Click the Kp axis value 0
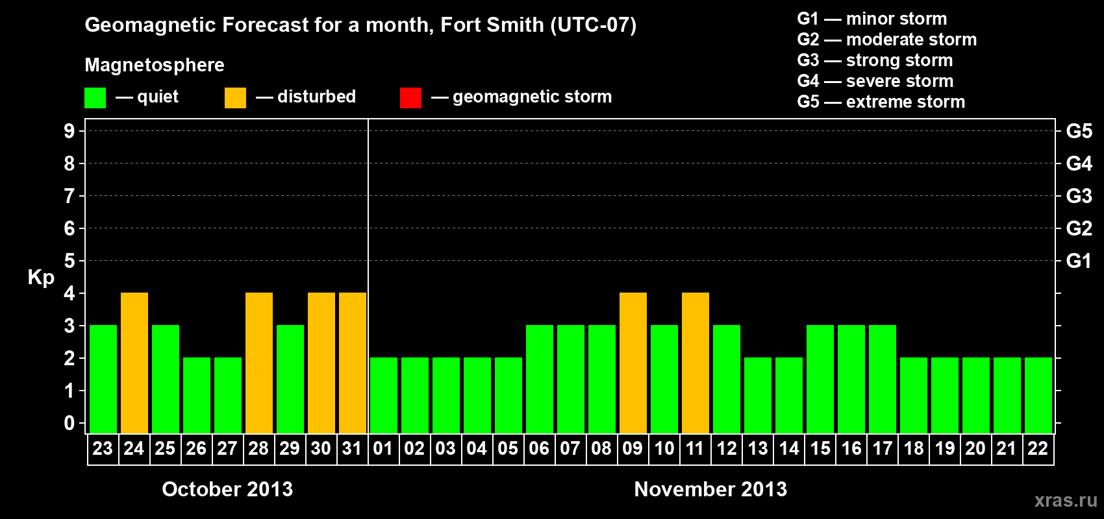The width and height of the screenshot is (1104, 519). click(x=69, y=423)
